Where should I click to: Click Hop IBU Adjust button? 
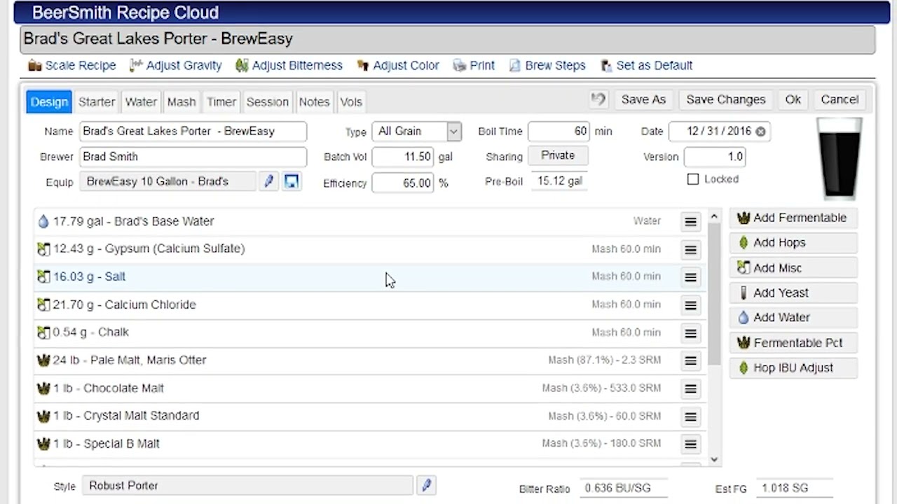(793, 367)
